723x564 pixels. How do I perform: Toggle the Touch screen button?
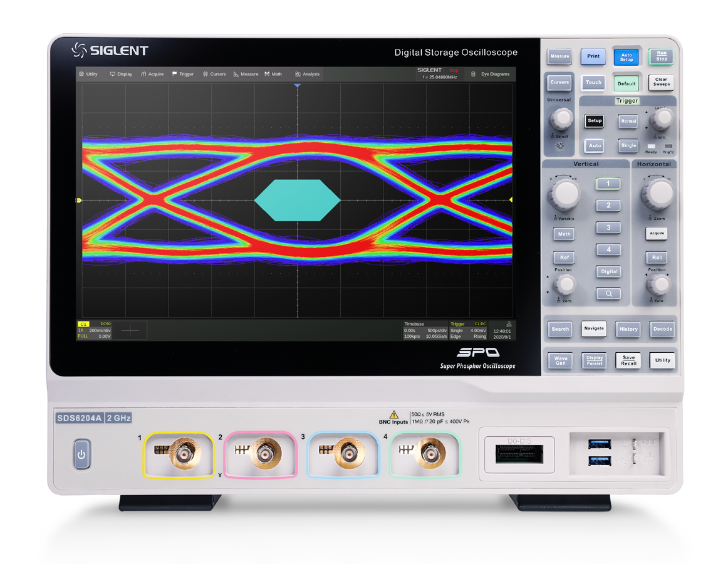pyautogui.click(x=593, y=83)
